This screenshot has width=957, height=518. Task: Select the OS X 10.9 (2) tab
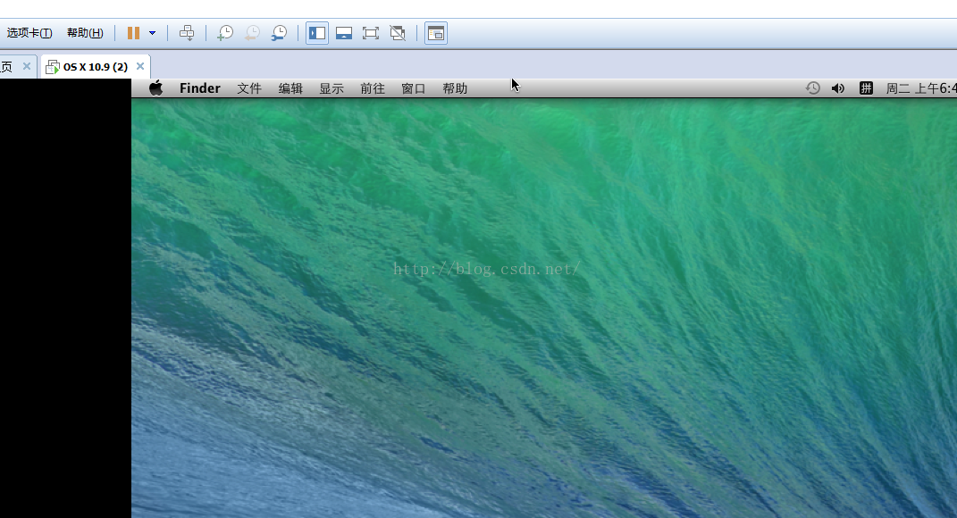coord(96,66)
